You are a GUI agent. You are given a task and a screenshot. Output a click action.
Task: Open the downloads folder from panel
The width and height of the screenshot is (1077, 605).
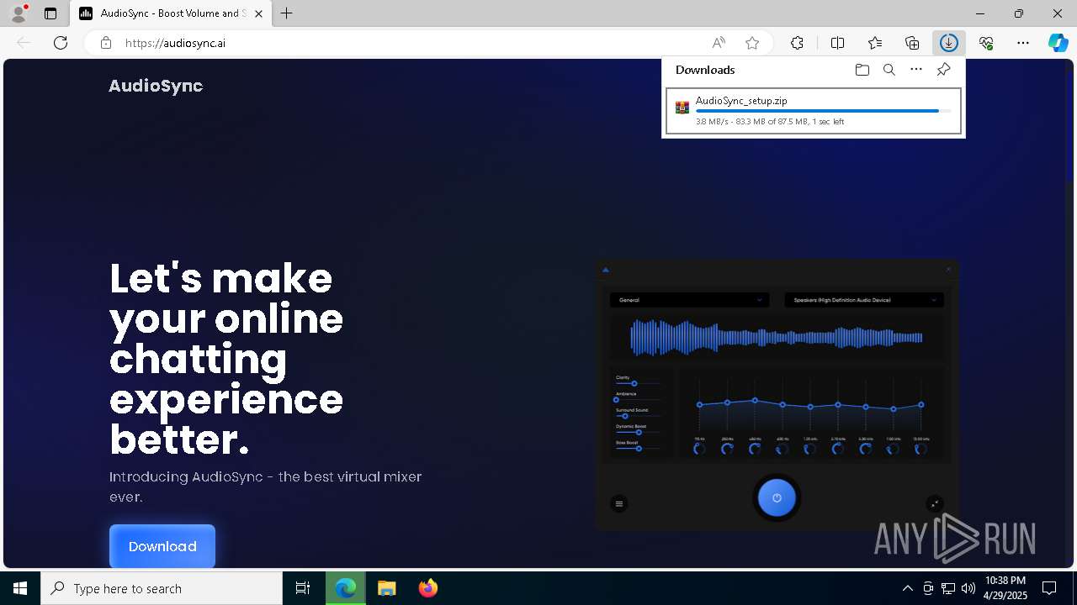point(862,70)
